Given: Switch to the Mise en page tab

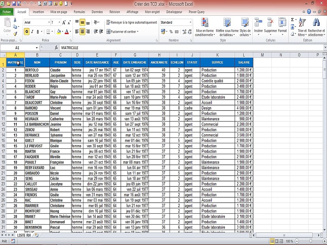Looking at the screenshot, I should pyautogui.click(x=59, y=12).
